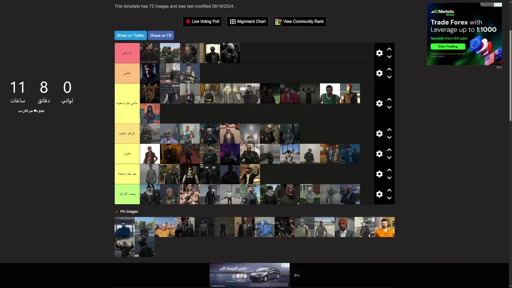This screenshot has height=288, width=512.
Task: Move the كركتر نظيف tier down
Action: [x=389, y=138]
